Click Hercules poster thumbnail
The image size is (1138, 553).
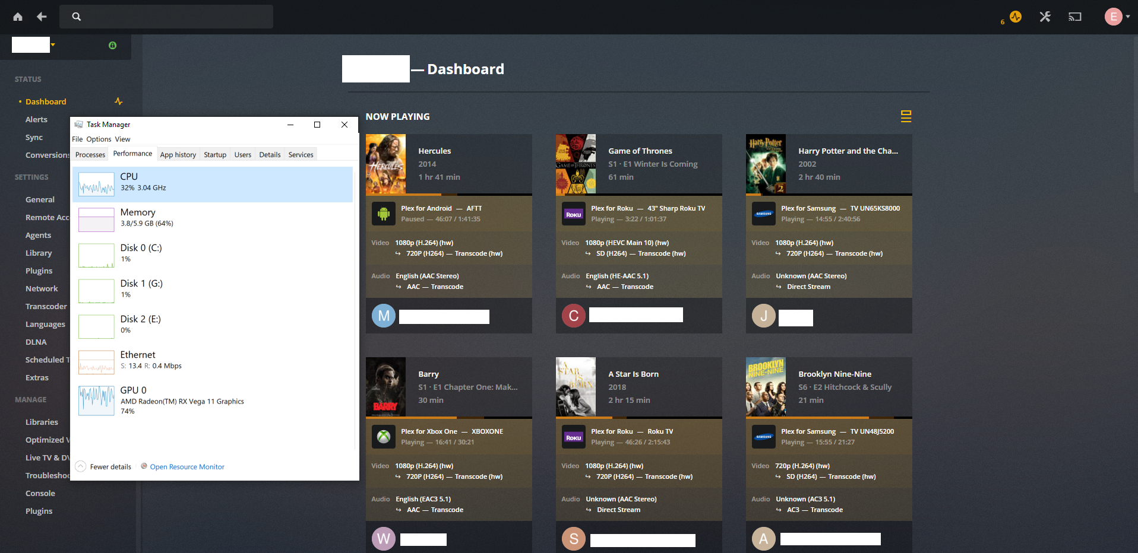[x=385, y=164]
